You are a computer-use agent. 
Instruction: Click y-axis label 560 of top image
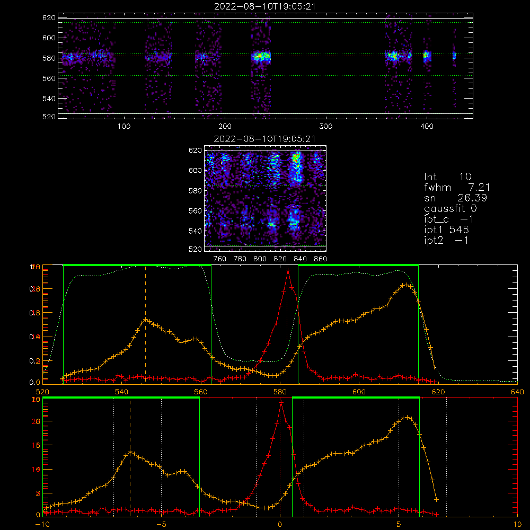[x=49, y=78]
